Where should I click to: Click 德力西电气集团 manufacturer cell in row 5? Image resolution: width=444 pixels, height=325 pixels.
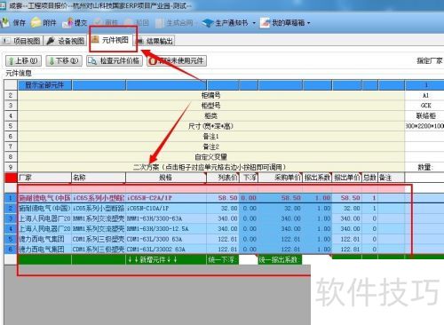coord(44,239)
